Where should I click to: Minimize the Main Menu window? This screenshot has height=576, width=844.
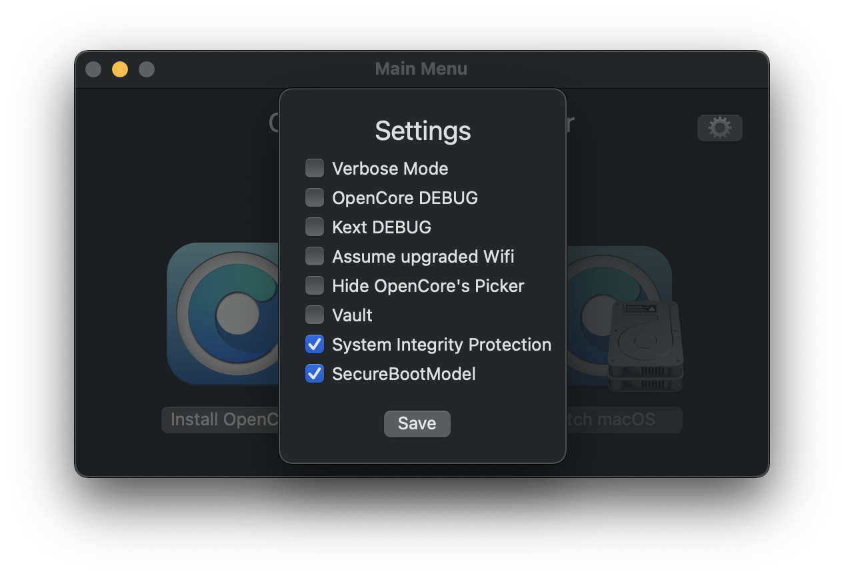click(120, 69)
